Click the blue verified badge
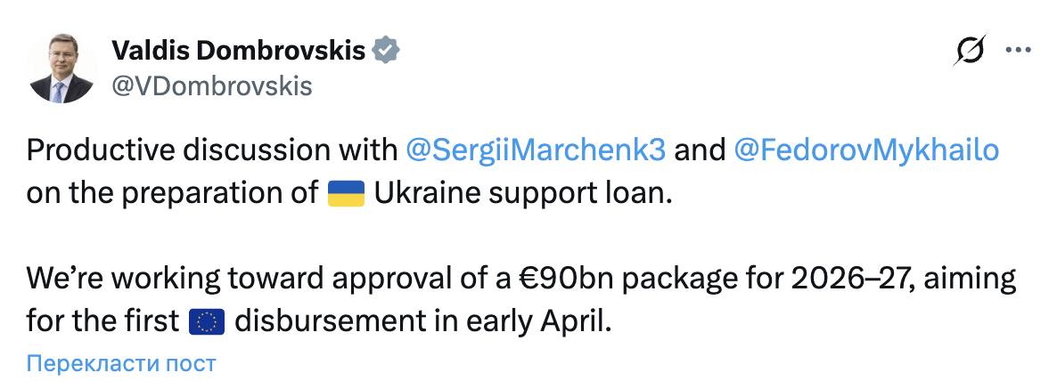This screenshot has width=1057, height=381. tap(385, 51)
